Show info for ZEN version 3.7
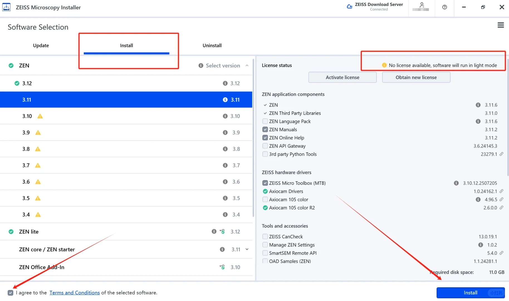Screen dimensions: 509x301 [x=225, y=166]
